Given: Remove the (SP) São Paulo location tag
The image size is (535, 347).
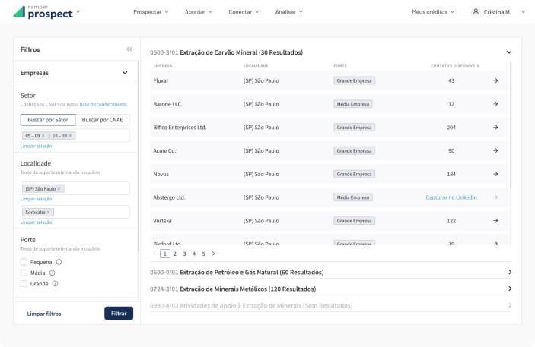Looking at the screenshot, I should click(59, 188).
